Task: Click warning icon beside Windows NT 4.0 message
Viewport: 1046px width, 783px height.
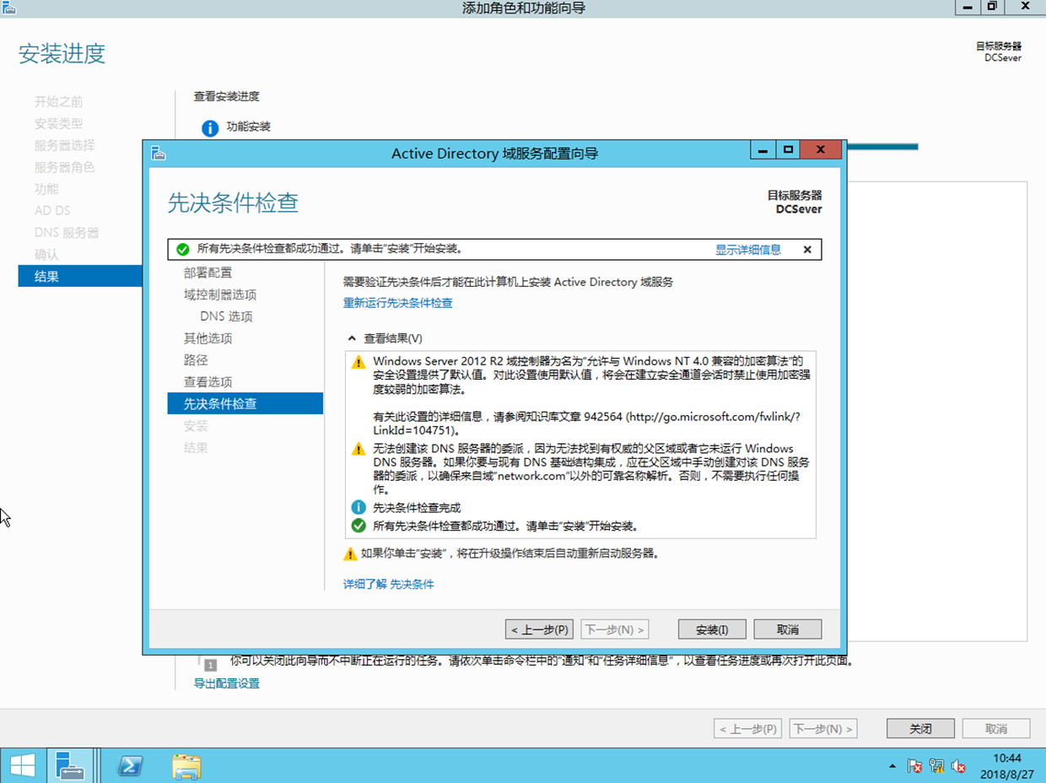Action: [x=359, y=361]
